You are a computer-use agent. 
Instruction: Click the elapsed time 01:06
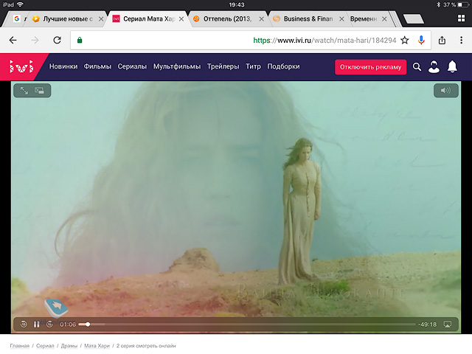click(x=68, y=324)
